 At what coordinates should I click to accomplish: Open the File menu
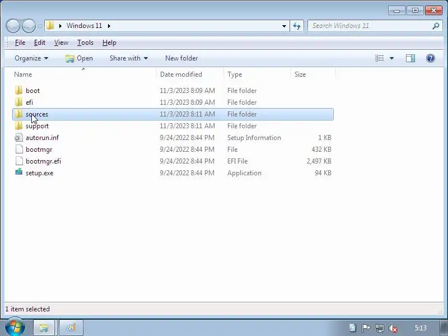(x=20, y=43)
